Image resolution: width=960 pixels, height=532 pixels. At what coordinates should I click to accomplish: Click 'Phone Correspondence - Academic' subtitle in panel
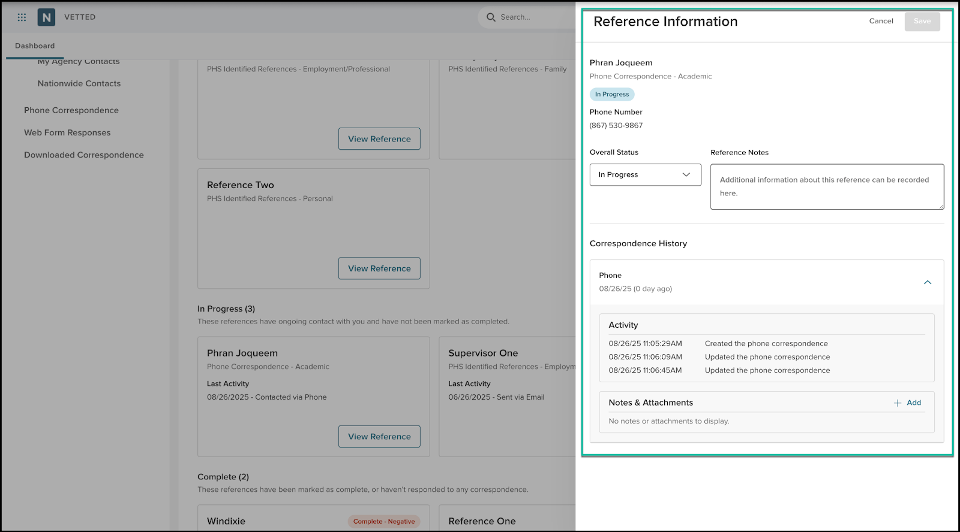(x=650, y=77)
